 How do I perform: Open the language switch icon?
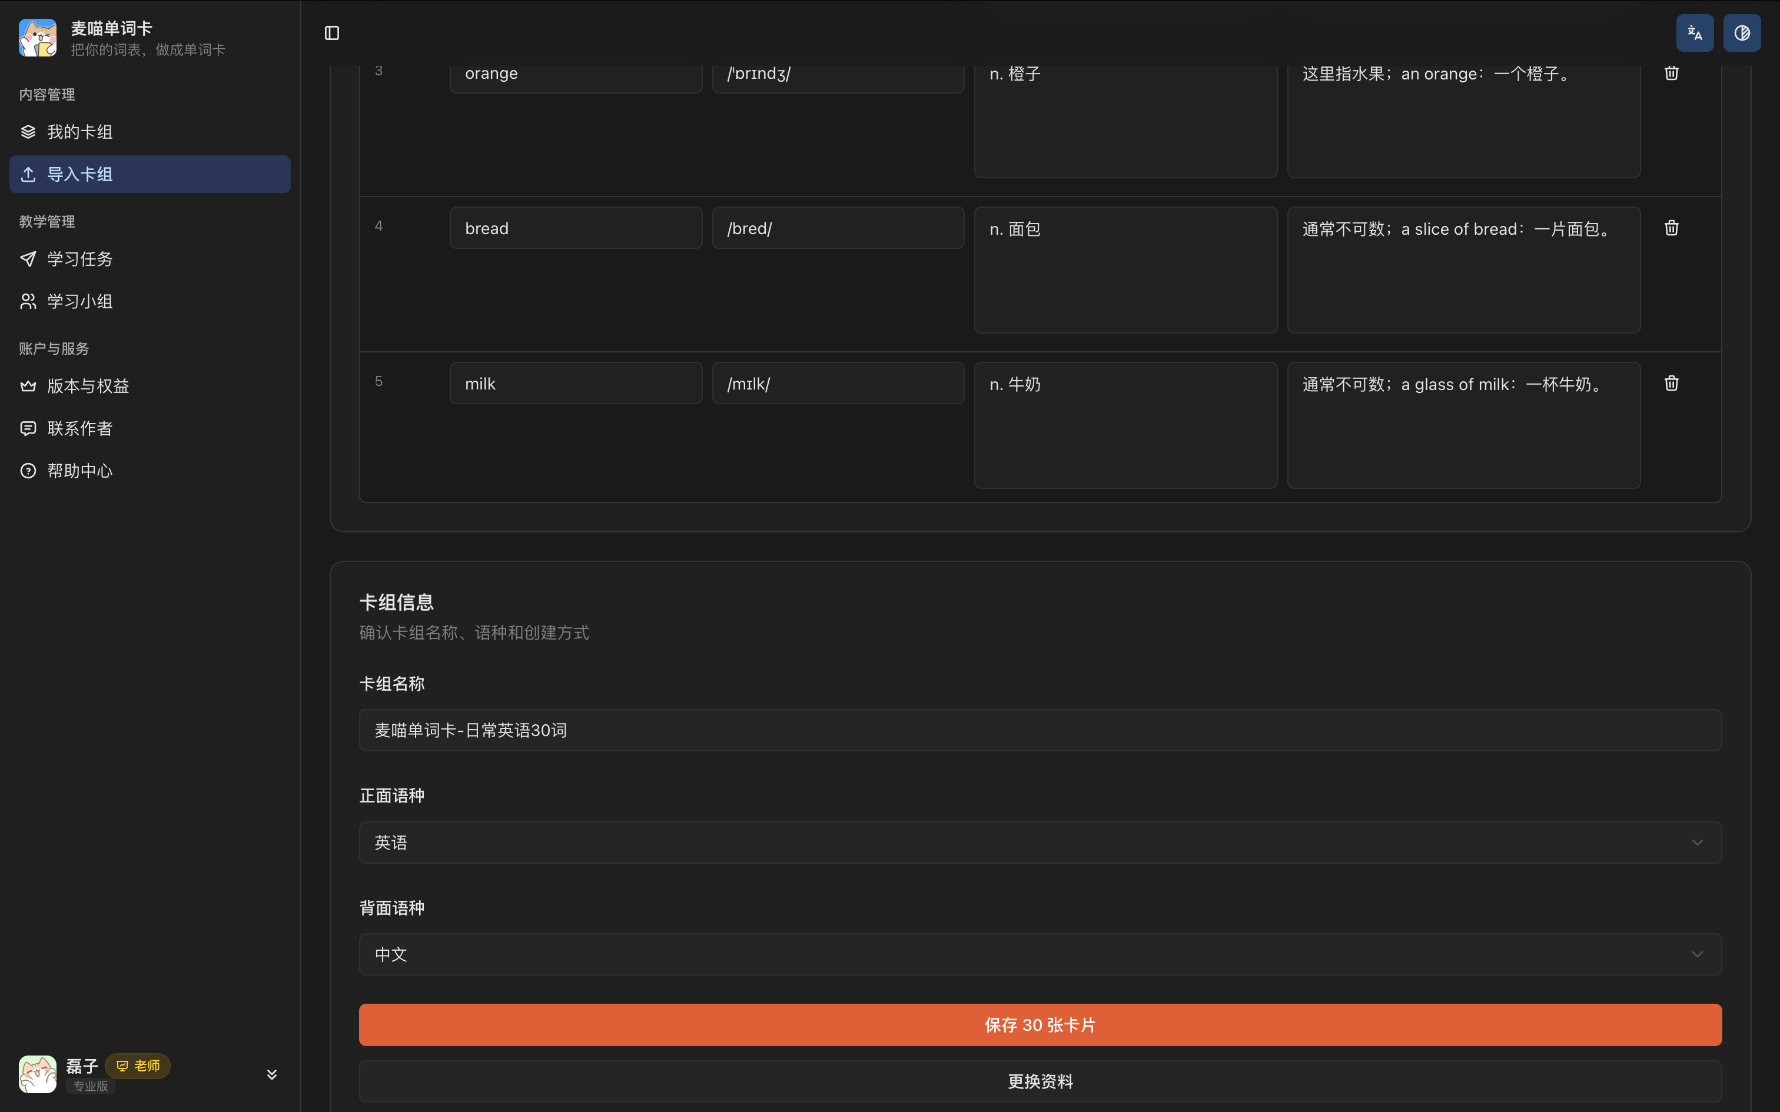[1695, 33]
